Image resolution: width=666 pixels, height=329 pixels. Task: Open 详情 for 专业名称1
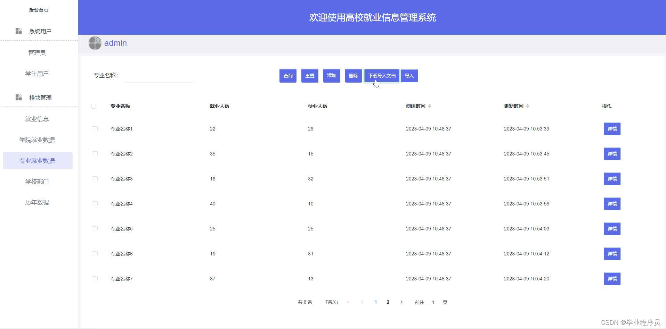tap(612, 129)
